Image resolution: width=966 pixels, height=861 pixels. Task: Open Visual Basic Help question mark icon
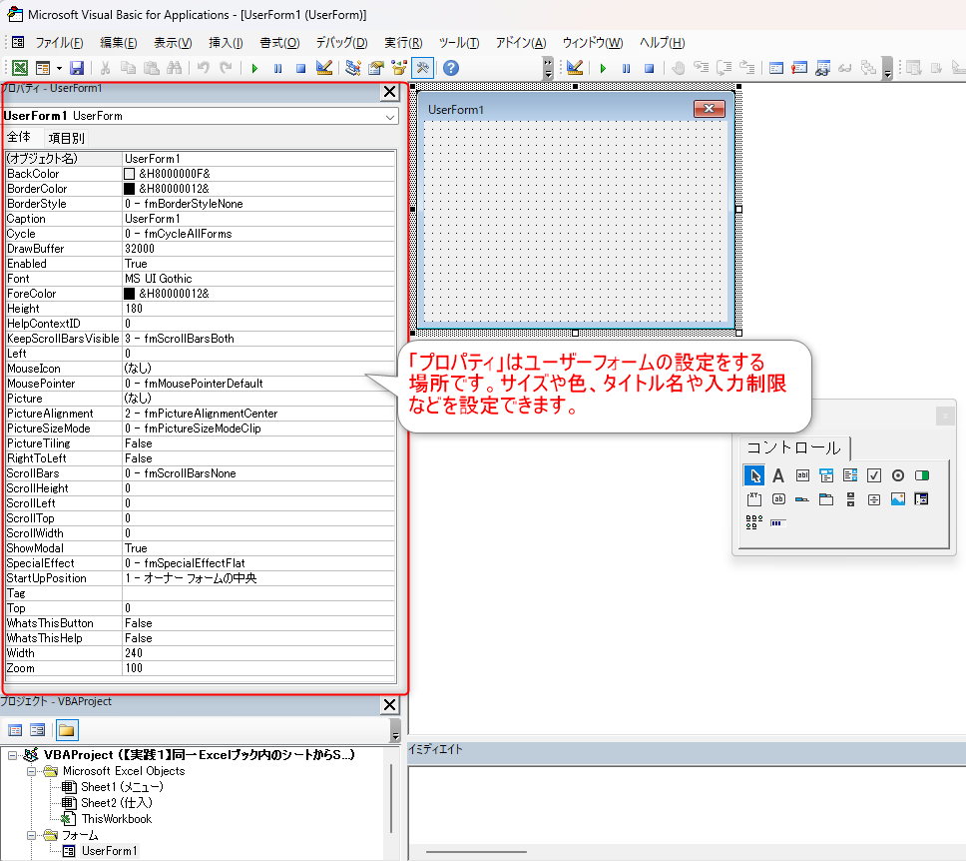[x=451, y=68]
